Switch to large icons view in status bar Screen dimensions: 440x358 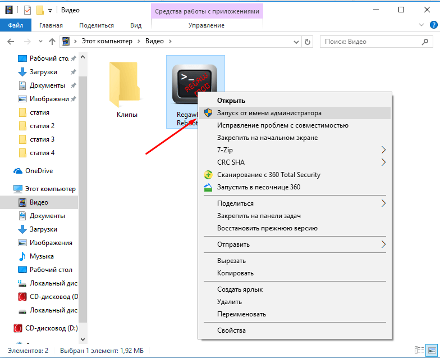point(432,350)
